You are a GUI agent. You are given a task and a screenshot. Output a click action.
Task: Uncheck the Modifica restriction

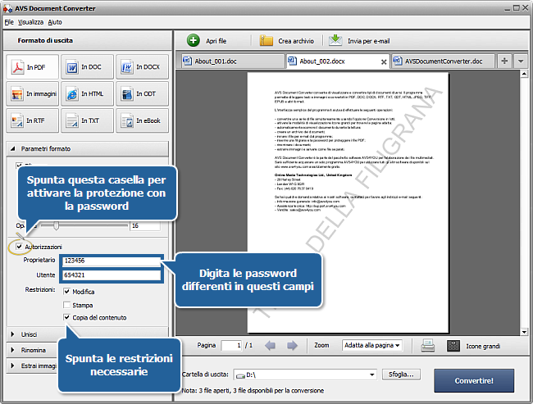click(67, 292)
